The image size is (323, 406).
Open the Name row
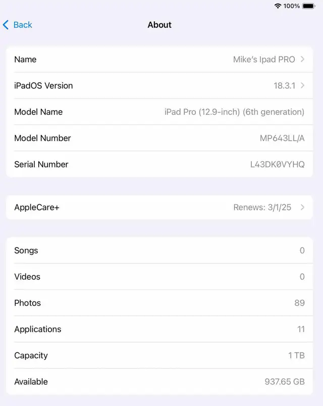point(159,59)
